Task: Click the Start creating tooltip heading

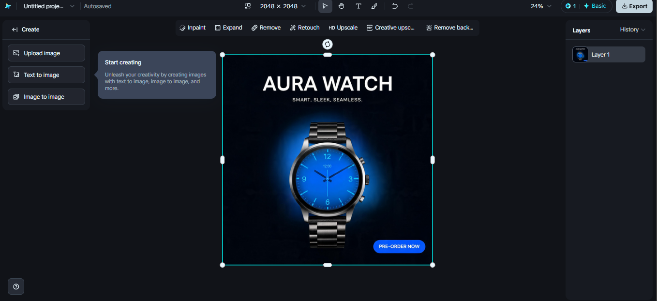Action: pos(123,62)
